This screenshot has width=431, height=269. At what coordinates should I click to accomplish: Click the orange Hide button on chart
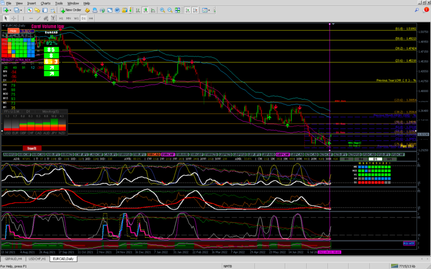point(13,31)
